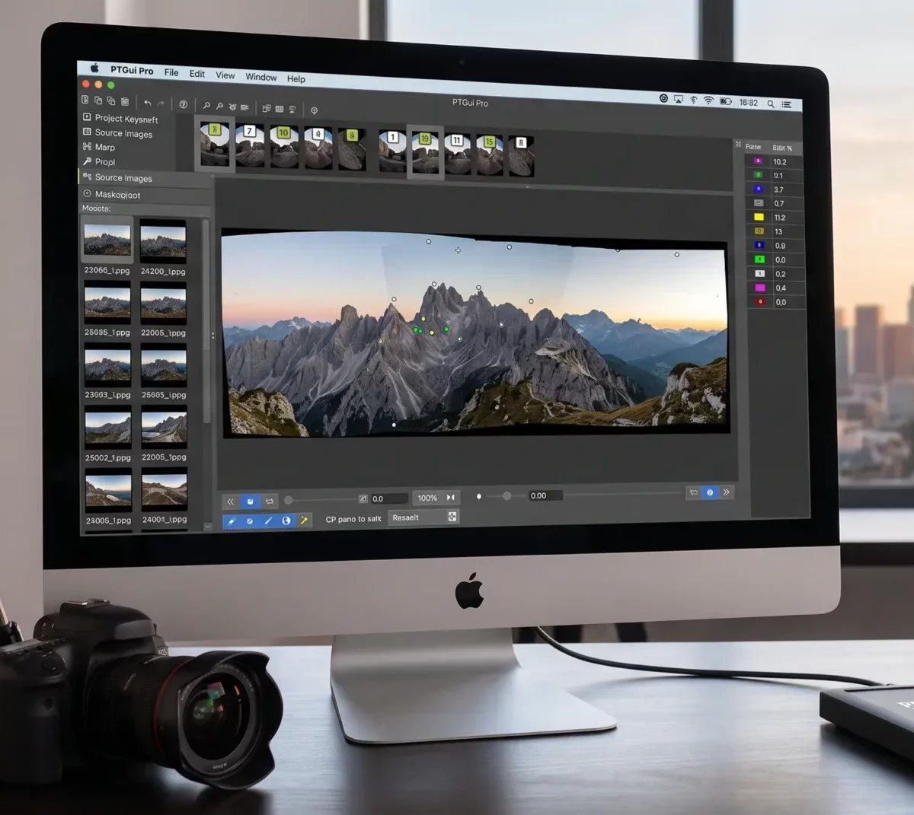Open Project Keysneft in the sidebar
Image resolution: width=914 pixels, height=815 pixels.
coord(120,119)
